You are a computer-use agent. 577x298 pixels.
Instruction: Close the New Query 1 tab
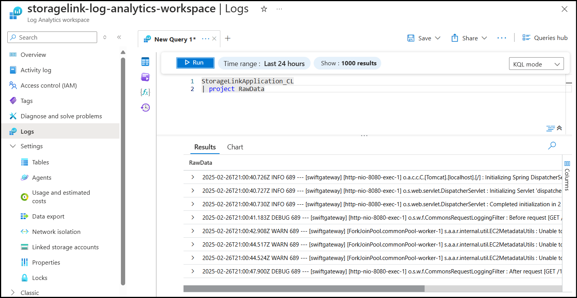coord(214,39)
